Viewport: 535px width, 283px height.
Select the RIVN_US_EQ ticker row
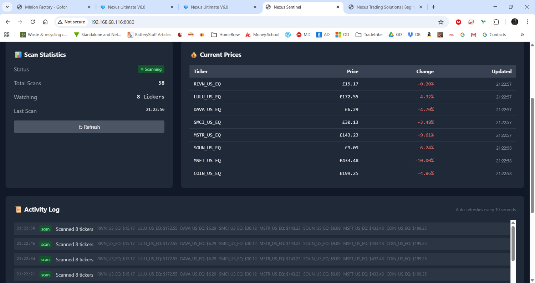point(352,84)
